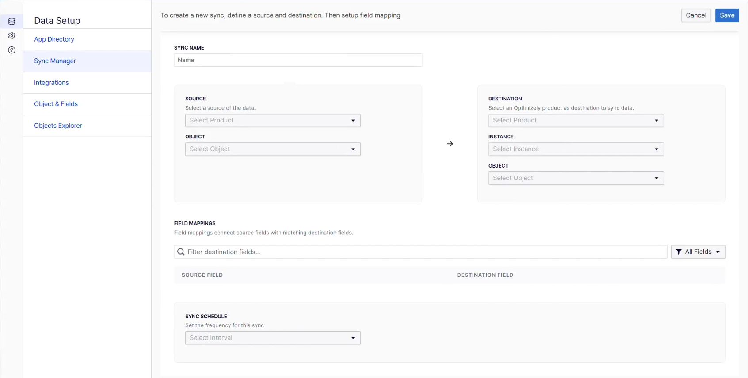Viewport: 748px width, 378px height.
Task: Open App Directory in sidebar
Action: (x=54, y=39)
